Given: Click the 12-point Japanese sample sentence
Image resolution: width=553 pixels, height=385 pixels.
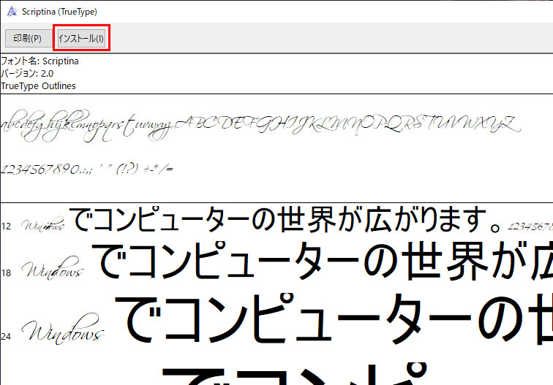Looking at the screenshot, I should click(285, 219).
